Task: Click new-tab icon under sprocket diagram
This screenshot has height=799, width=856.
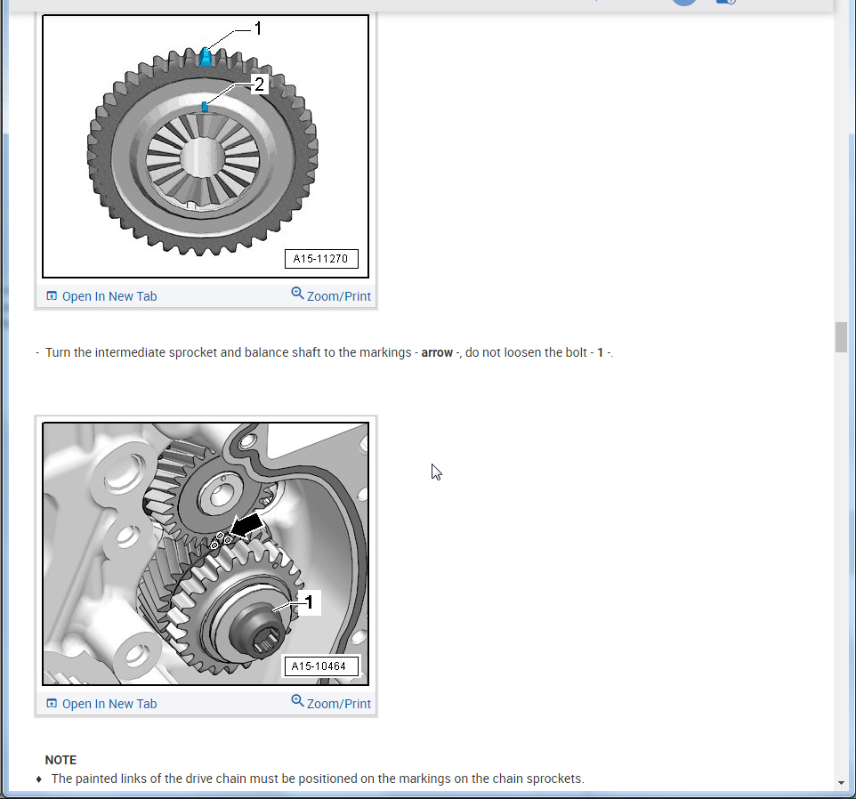Action: pos(52,295)
